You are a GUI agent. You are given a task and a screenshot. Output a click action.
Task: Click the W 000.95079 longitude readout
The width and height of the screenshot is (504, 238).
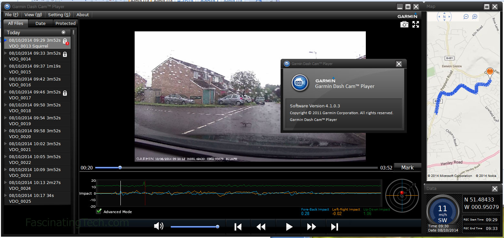(x=481, y=207)
